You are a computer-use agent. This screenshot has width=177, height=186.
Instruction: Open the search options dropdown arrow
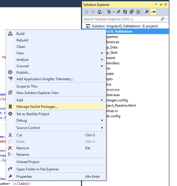[167, 19]
